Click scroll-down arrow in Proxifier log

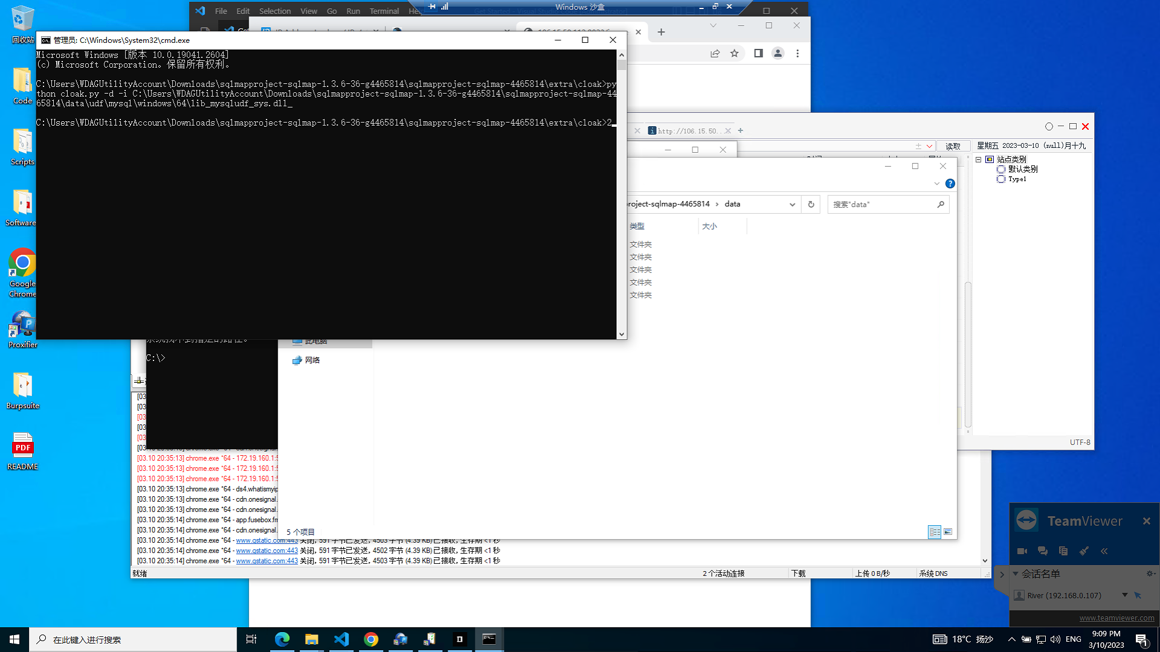tap(985, 561)
